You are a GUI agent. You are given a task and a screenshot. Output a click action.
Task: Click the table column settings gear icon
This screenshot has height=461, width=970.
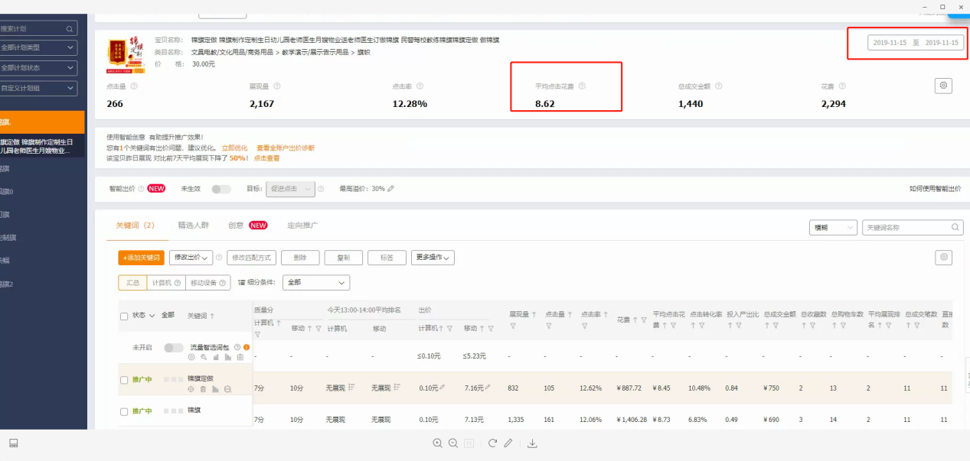pyautogui.click(x=943, y=258)
